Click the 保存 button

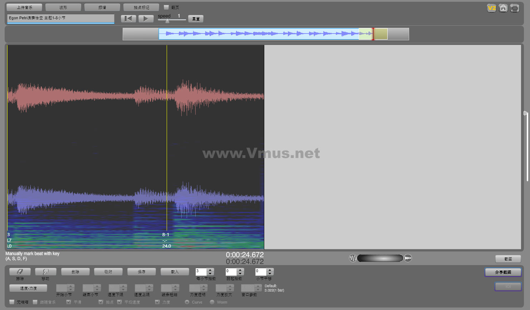[x=142, y=272]
